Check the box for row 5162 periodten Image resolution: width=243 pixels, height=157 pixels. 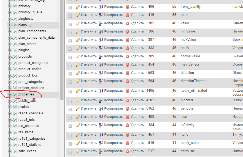pyautogui.click(x=70, y=110)
